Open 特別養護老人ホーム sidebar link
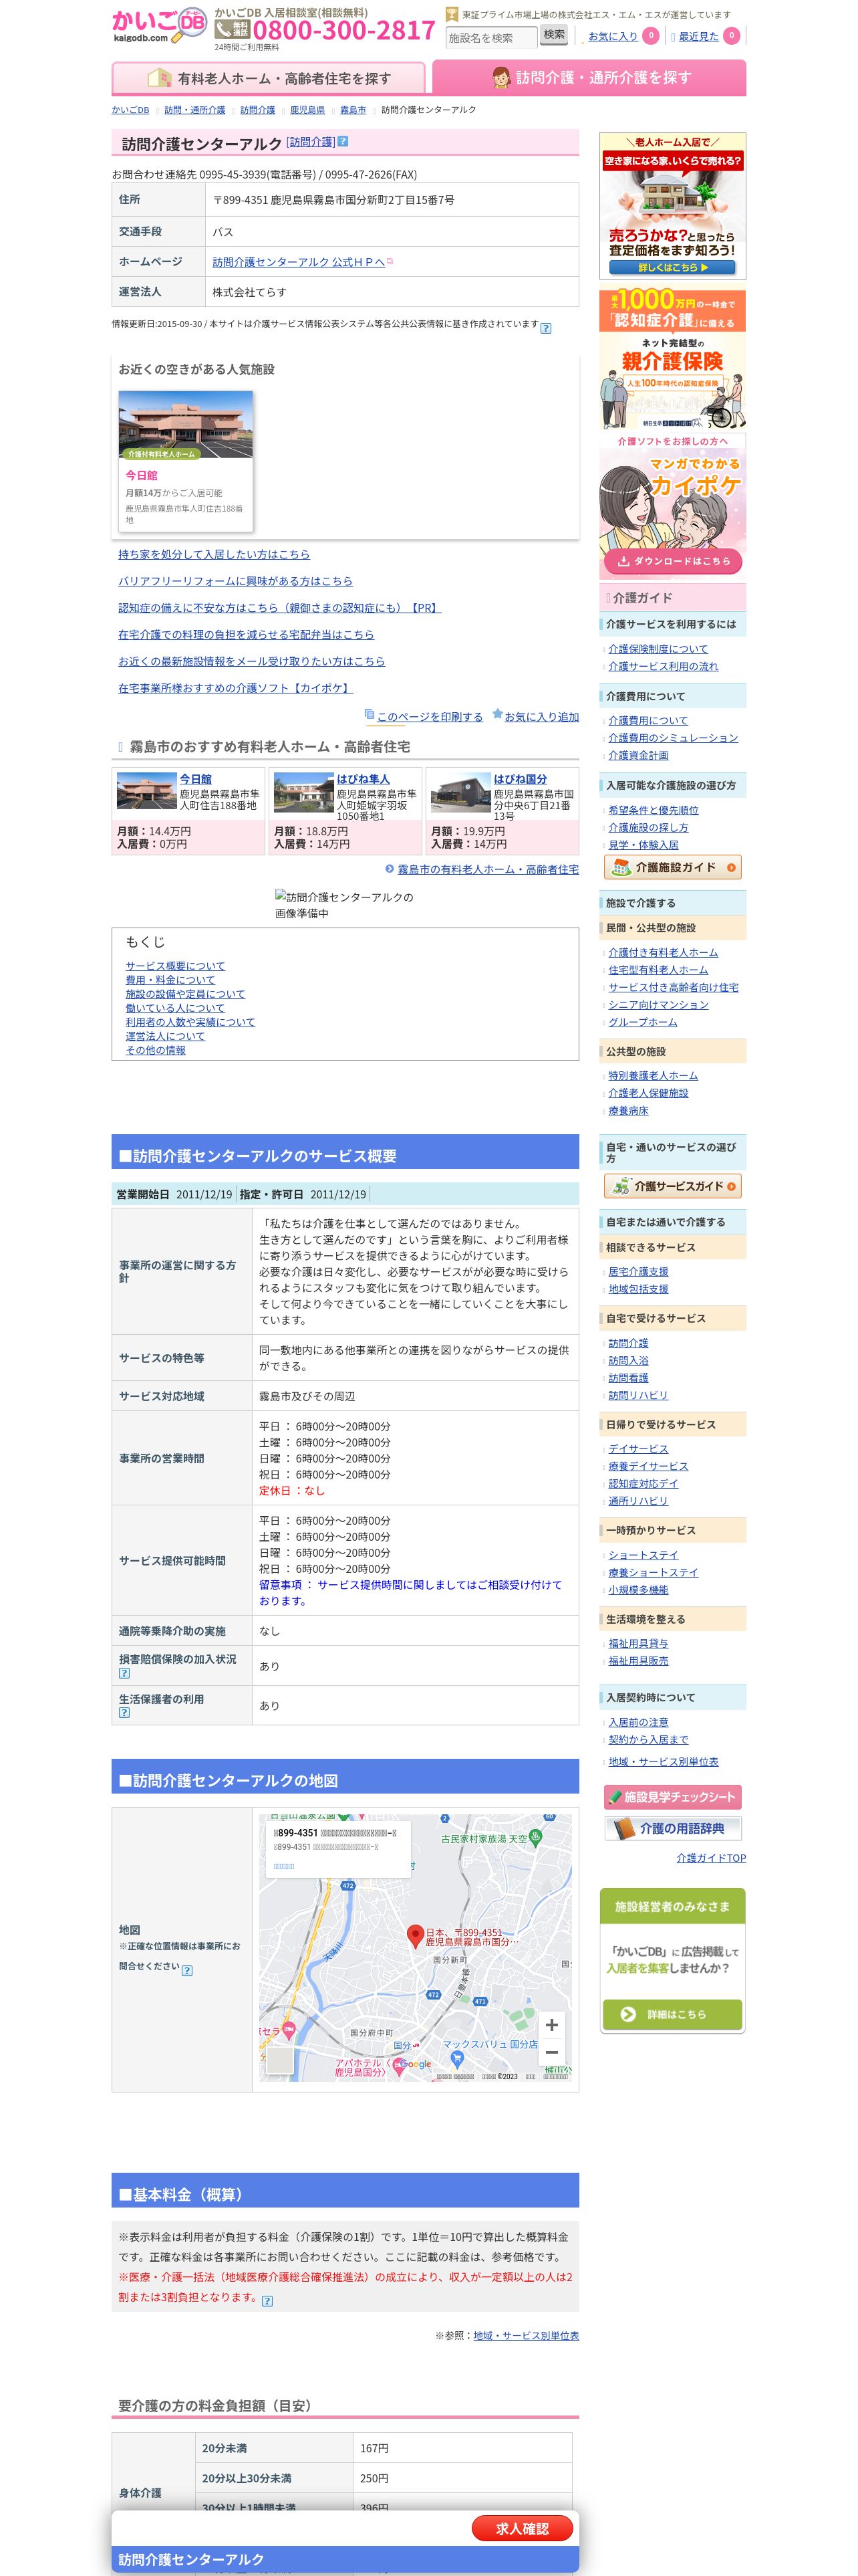The height and width of the screenshot is (2576, 858). tap(654, 1076)
